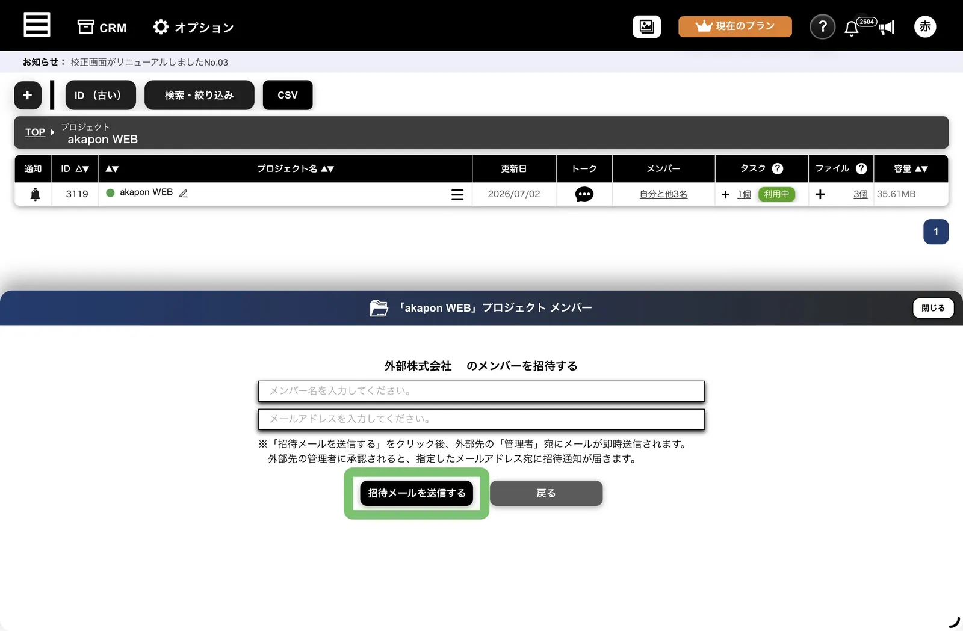Click the 3119 ID cell

coord(77,194)
